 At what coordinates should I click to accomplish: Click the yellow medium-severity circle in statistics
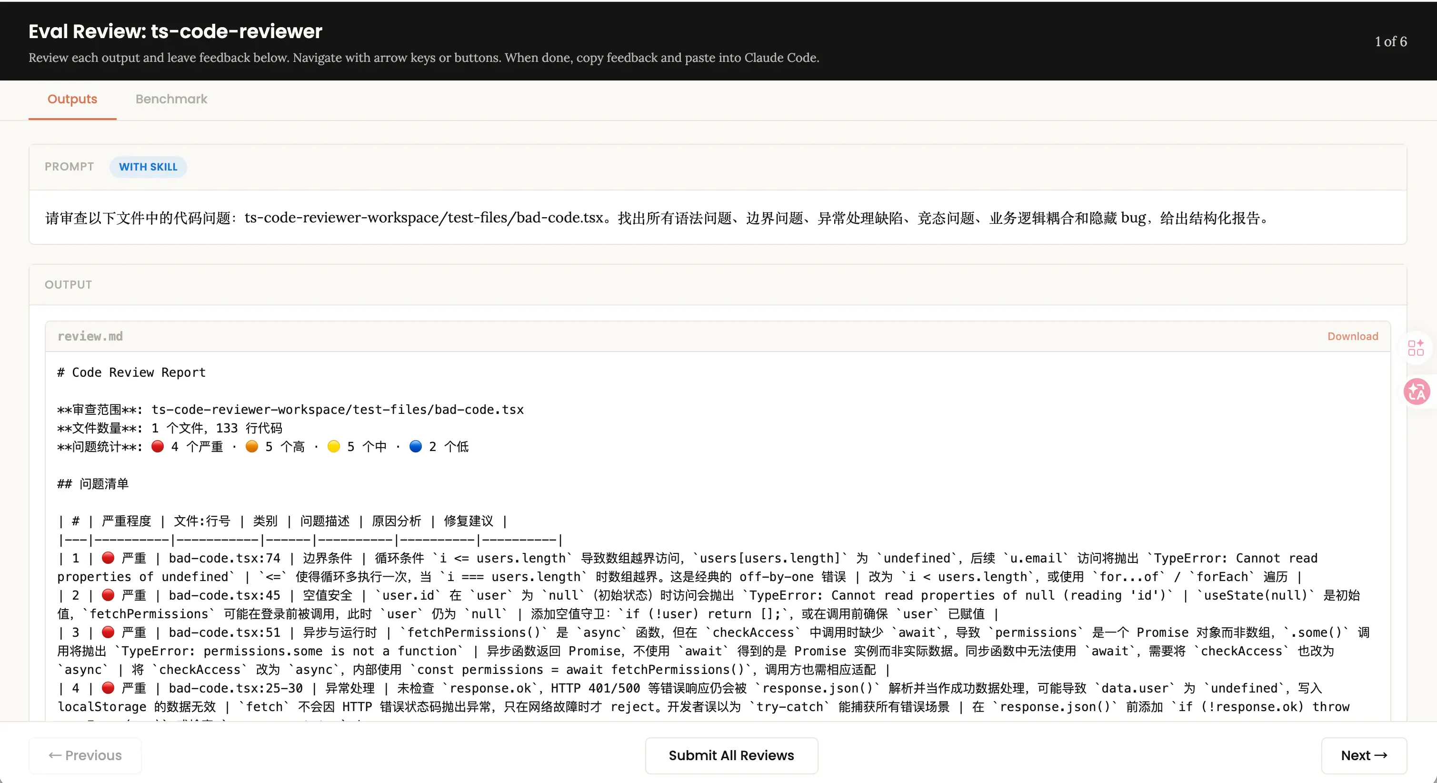coord(334,446)
